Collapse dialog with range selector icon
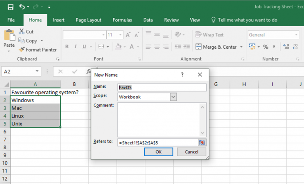This screenshot has height=184, width=304. [x=202, y=143]
